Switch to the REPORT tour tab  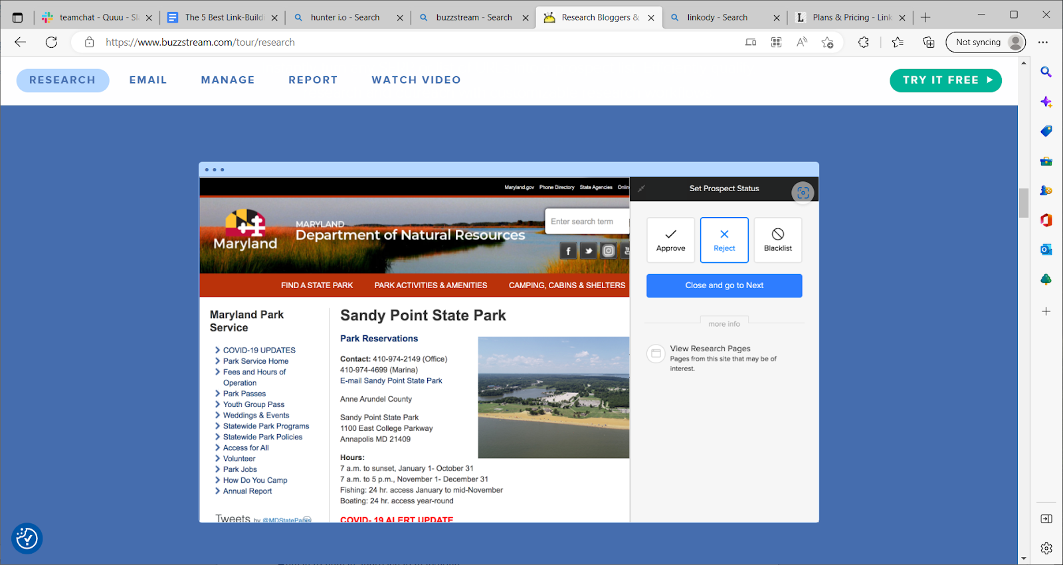point(313,80)
